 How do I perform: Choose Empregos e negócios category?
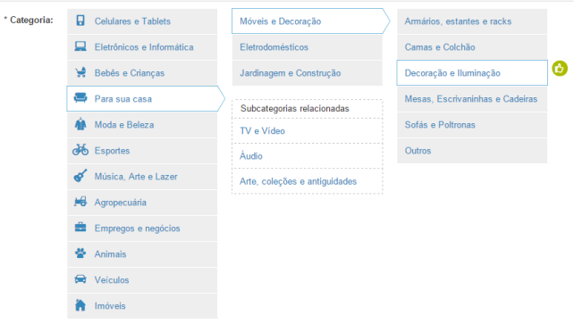[x=142, y=228]
